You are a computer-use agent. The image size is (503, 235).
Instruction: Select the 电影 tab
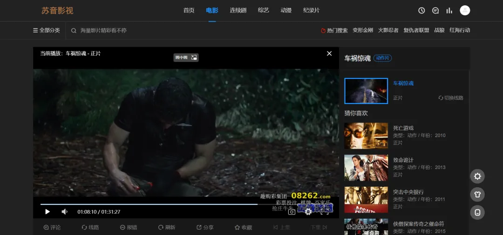(212, 11)
